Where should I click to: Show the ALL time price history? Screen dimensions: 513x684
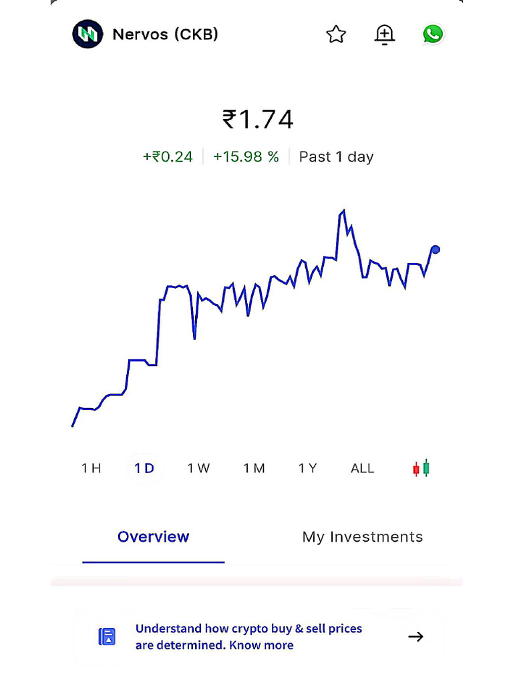coord(363,468)
